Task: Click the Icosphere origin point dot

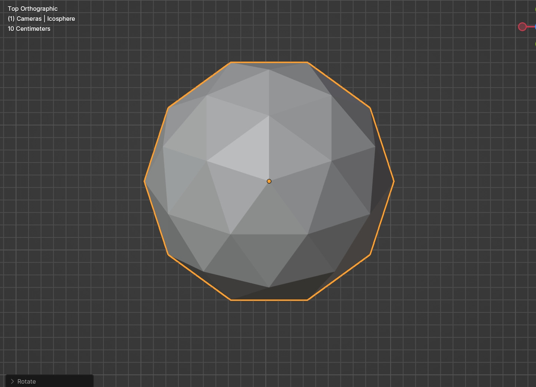Action: pyautogui.click(x=269, y=181)
